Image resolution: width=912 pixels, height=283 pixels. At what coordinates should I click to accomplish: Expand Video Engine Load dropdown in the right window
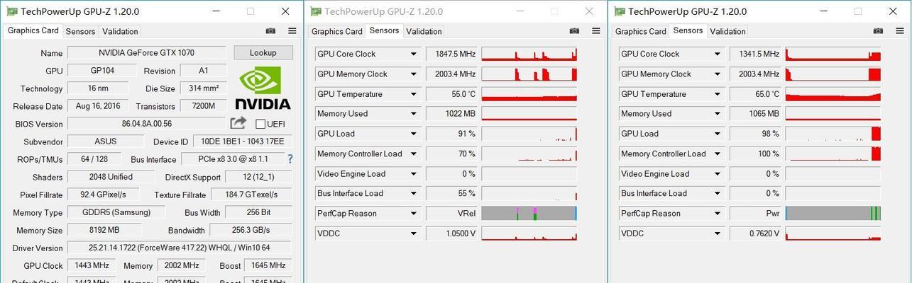click(717, 174)
